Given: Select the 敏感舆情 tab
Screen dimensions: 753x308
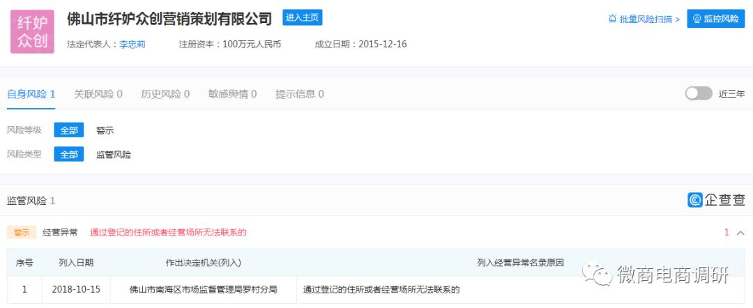Looking at the screenshot, I should point(232,94).
